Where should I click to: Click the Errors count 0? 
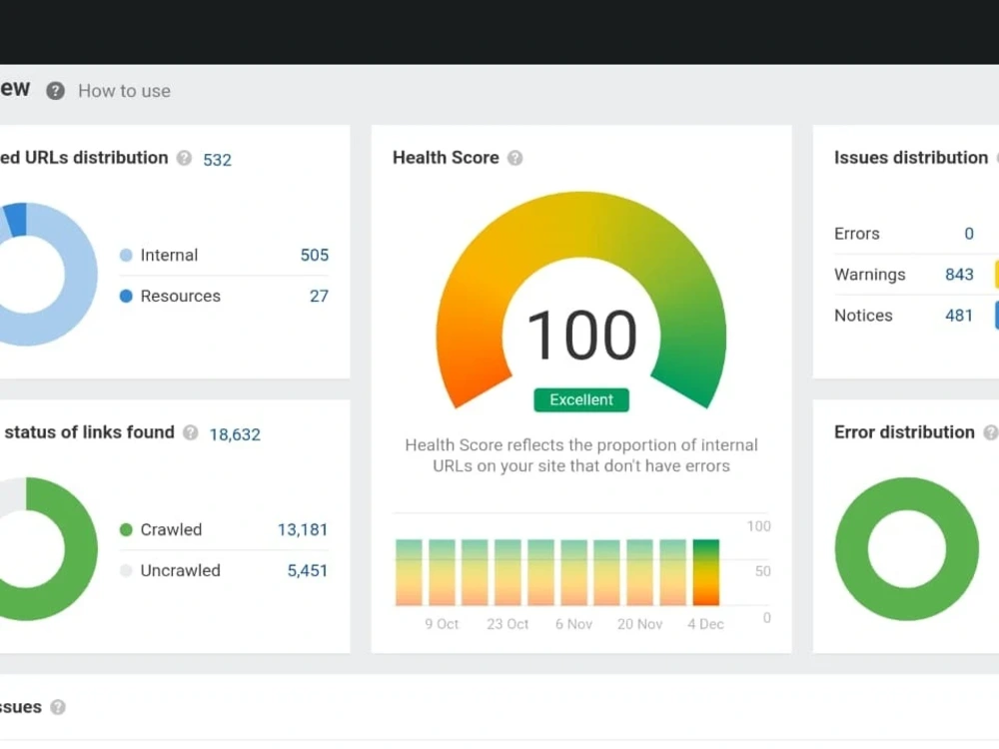(969, 234)
